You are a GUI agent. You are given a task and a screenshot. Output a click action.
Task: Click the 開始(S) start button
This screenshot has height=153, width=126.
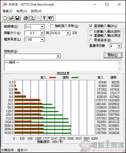coord(113,55)
